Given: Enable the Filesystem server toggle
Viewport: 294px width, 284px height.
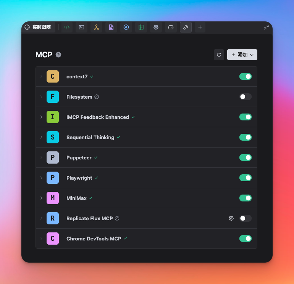Looking at the screenshot, I should pos(246,97).
